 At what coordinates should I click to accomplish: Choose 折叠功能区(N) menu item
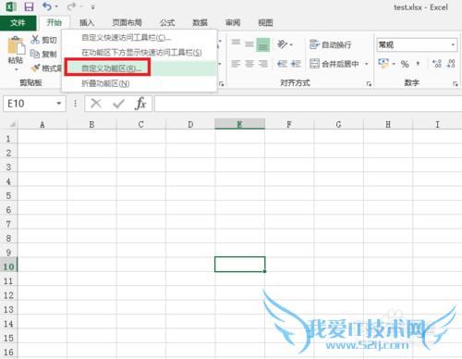(140, 83)
